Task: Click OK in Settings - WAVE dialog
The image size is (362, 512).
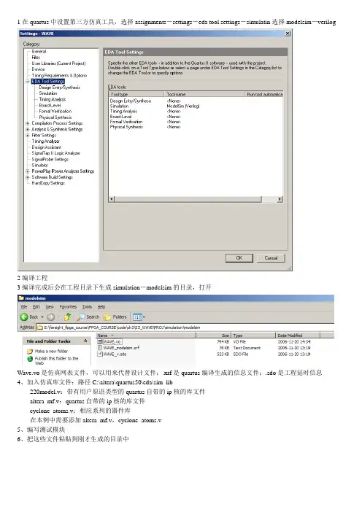Action: click(239, 258)
